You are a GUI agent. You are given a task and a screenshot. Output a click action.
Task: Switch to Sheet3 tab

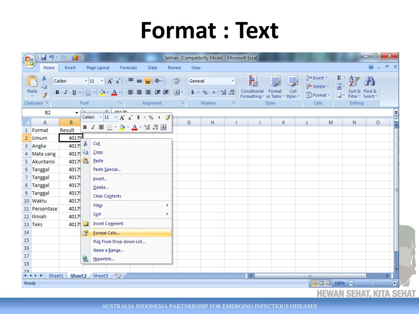(x=101, y=276)
